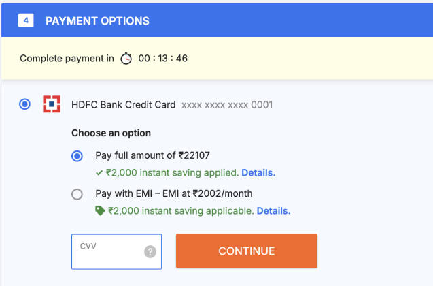The image size is (433, 286).
Task: Focus the CVV input field
Action: pyautogui.click(x=109, y=252)
